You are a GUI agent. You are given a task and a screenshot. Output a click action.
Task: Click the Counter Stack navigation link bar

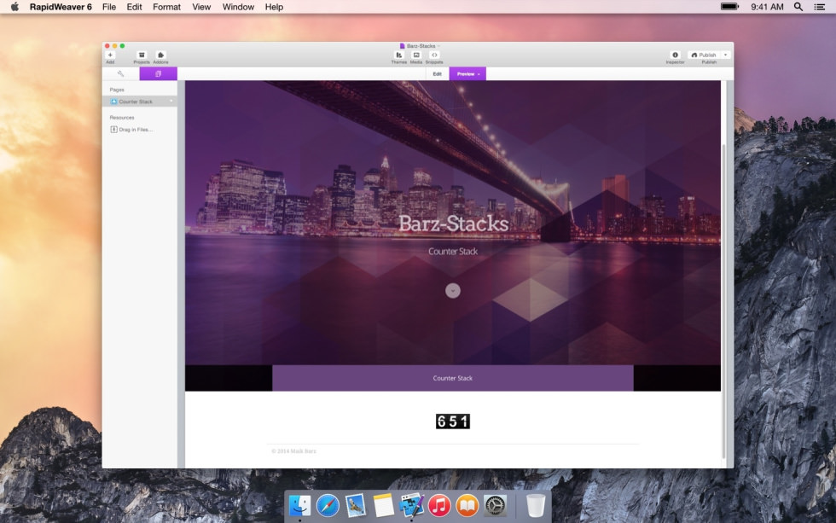point(453,378)
